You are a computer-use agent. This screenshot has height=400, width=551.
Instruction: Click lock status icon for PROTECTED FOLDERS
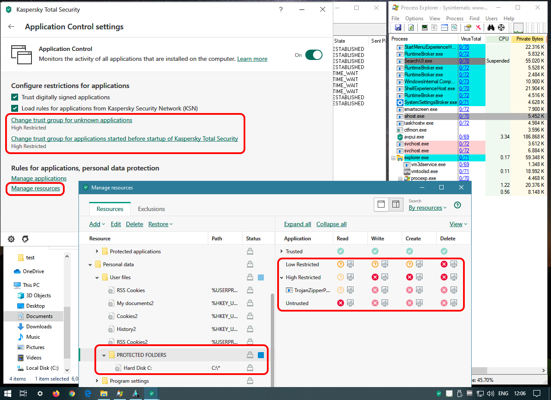click(x=250, y=355)
